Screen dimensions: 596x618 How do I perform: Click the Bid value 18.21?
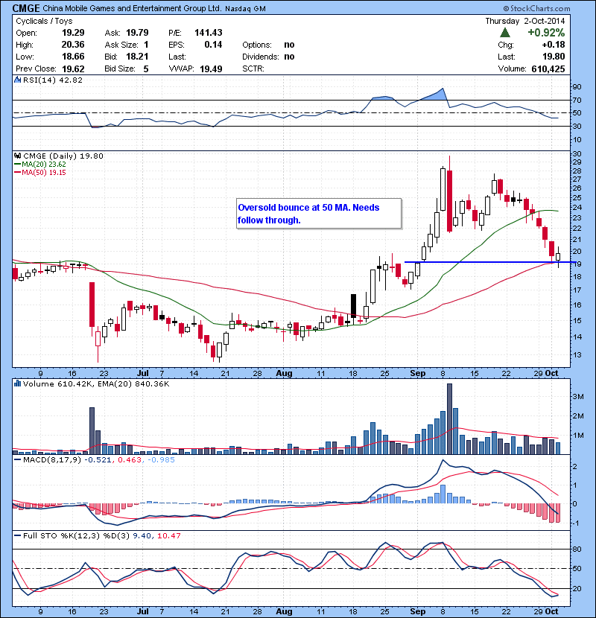137,57
